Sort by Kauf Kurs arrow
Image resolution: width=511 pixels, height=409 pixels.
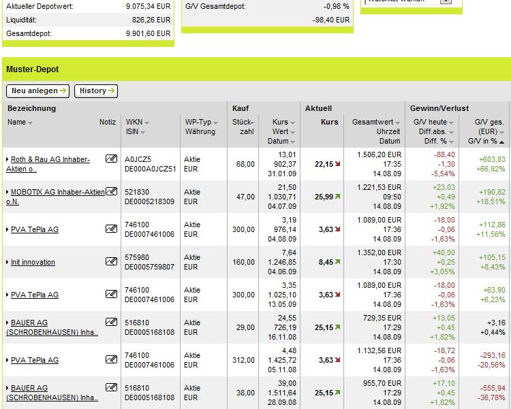[292, 122]
